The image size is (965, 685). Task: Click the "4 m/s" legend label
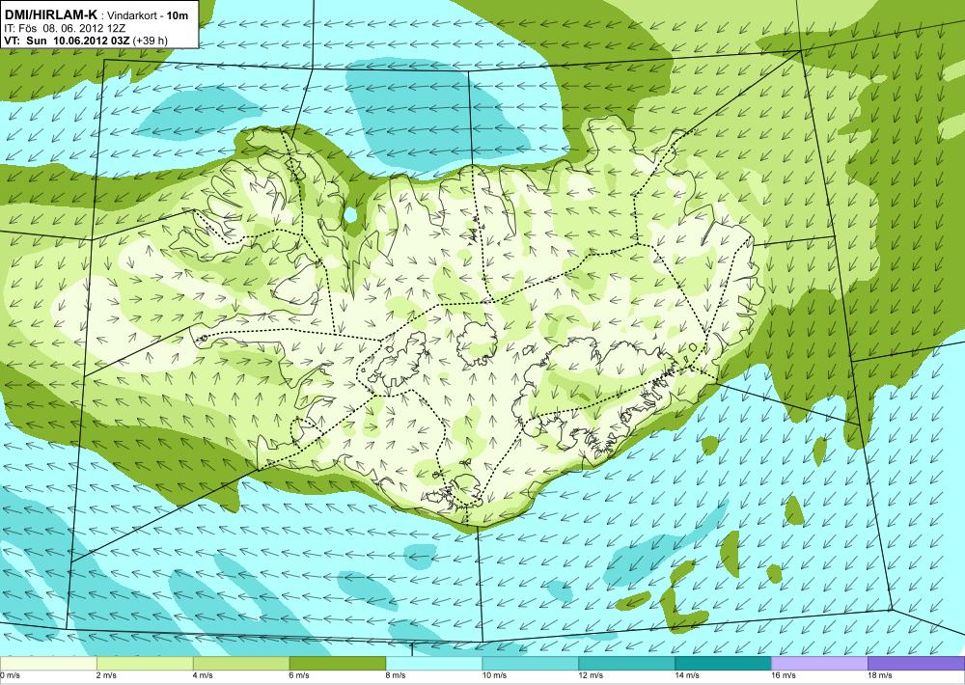[203, 675]
